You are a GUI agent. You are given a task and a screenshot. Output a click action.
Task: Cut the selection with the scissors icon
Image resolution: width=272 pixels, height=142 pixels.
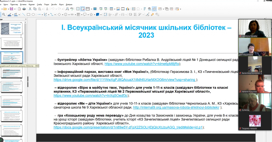(x=30, y=9)
